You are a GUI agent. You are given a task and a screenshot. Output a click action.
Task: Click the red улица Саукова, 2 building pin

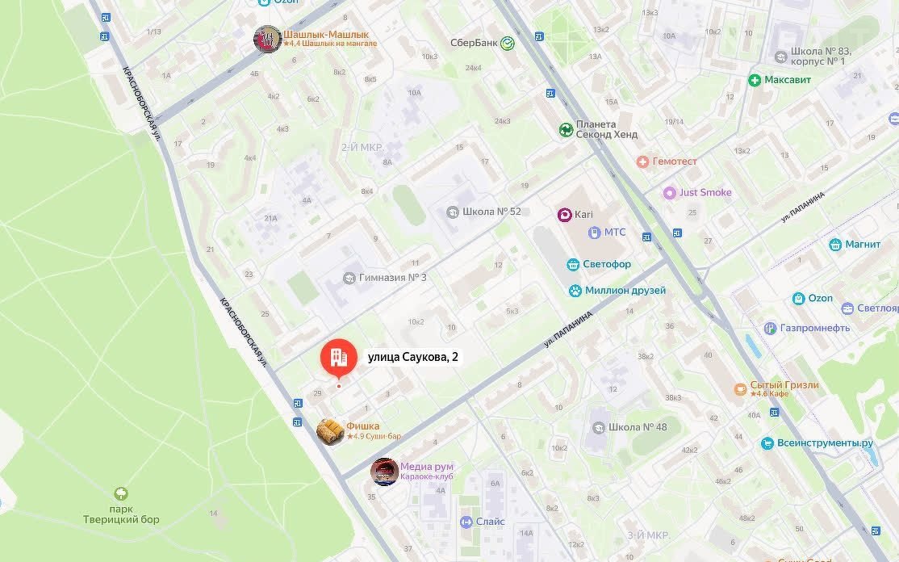click(339, 359)
